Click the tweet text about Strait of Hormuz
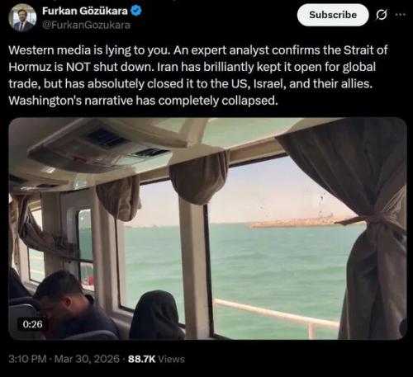413x377 pixels. point(198,75)
